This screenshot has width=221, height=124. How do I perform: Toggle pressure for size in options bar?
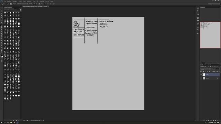[54, 4]
